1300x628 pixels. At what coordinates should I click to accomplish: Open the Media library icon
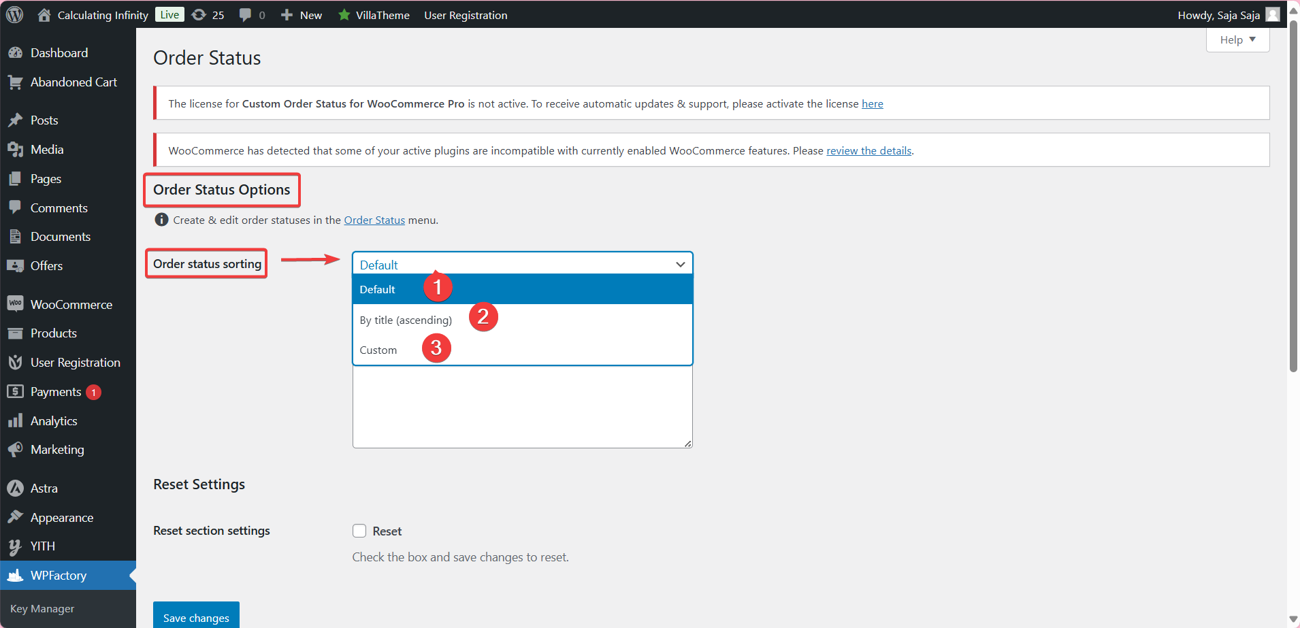click(16, 149)
